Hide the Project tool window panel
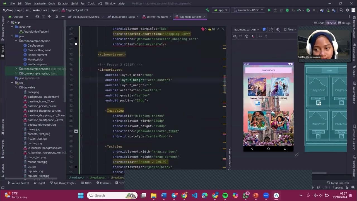The image size is (357, 201). click(62, 16)
